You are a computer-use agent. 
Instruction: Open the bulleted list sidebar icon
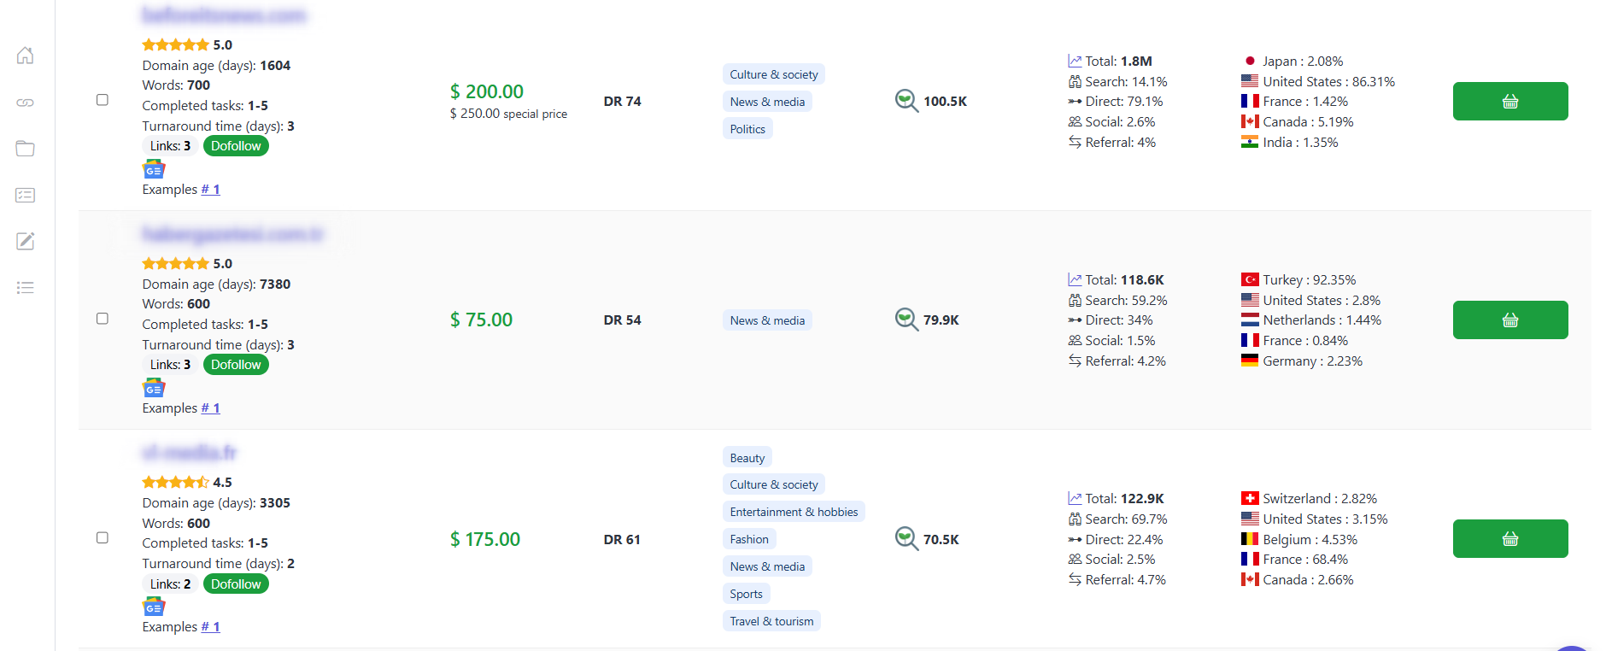(26, 288)
